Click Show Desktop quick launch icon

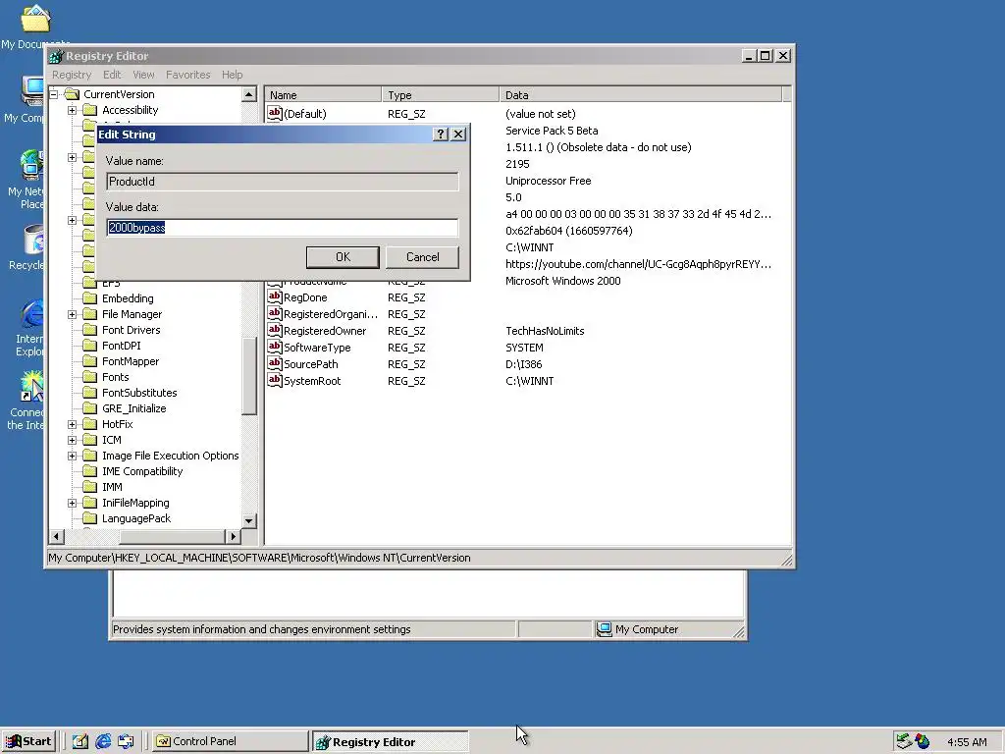[x=80, y=742]
